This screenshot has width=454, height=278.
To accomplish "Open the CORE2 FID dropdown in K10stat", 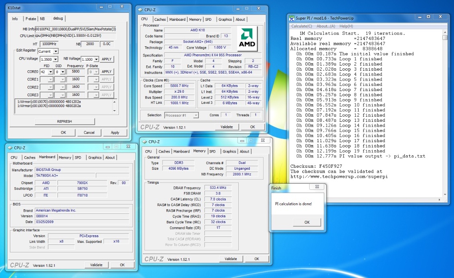I will [50, 87].
